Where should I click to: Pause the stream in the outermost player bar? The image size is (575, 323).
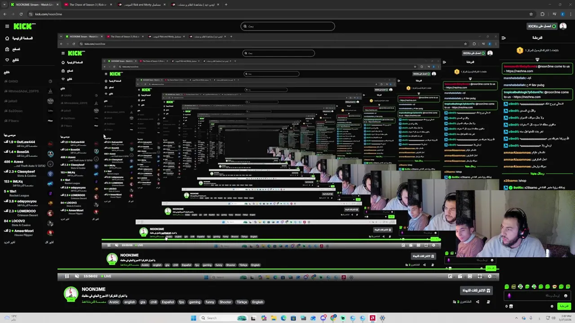pyautogui.click(x=67, y=276)
